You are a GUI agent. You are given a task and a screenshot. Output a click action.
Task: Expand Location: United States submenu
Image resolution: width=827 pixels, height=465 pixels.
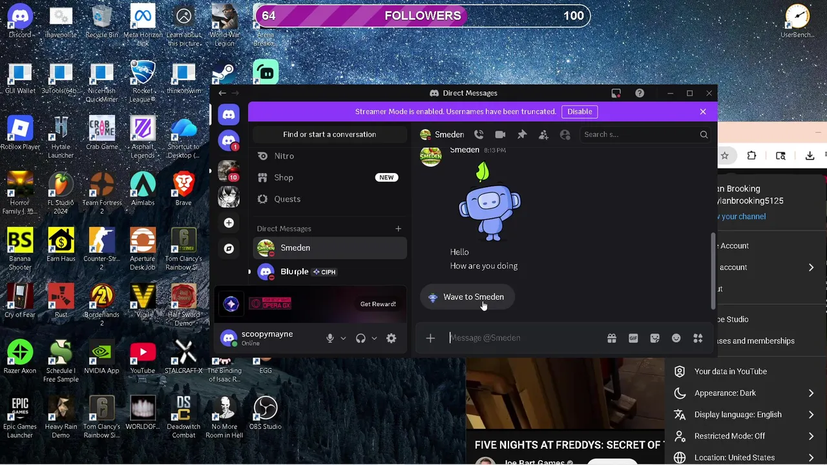coord(811,457)
